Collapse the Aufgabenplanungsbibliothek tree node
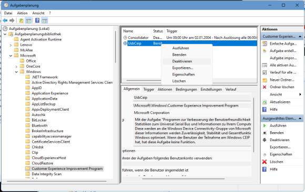305x192 pixels. tap(5, 34)
